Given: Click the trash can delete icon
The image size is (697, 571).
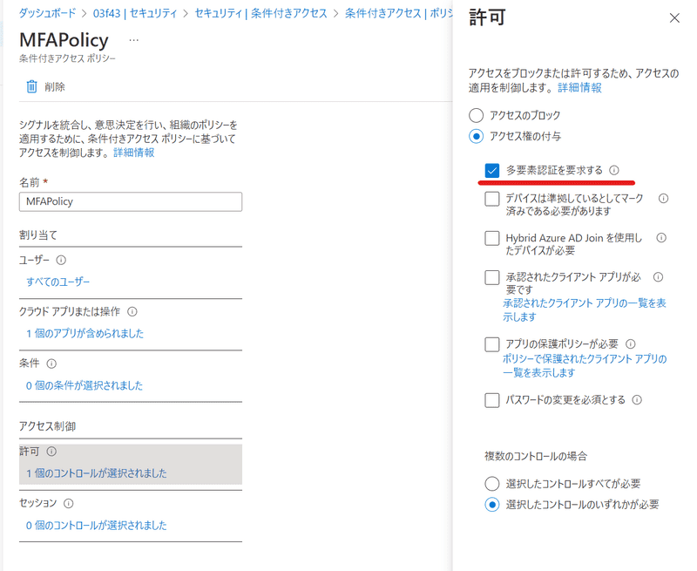Looking at the screenshot, I should point(32,86).
